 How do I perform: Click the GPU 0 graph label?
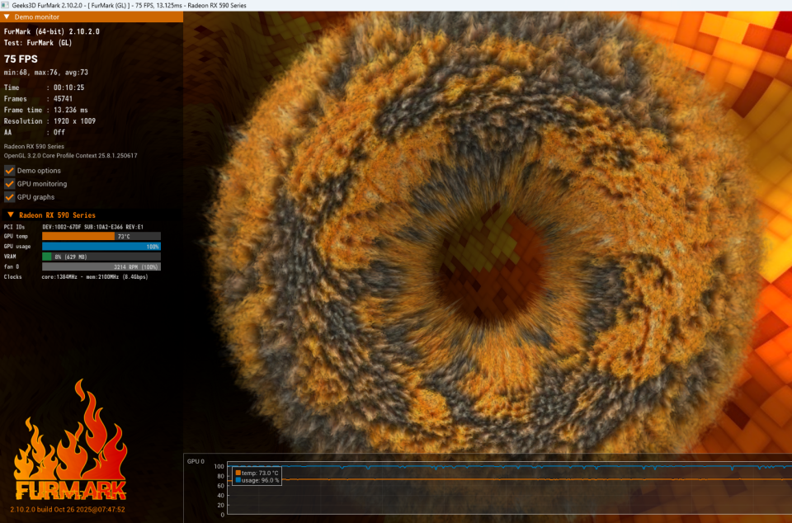coord(196,461)
